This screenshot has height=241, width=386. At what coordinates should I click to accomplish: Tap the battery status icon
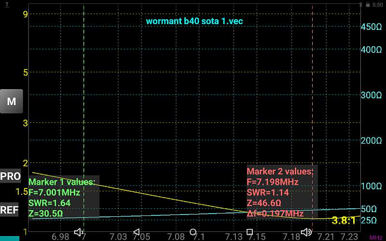(x=368, y=4)
